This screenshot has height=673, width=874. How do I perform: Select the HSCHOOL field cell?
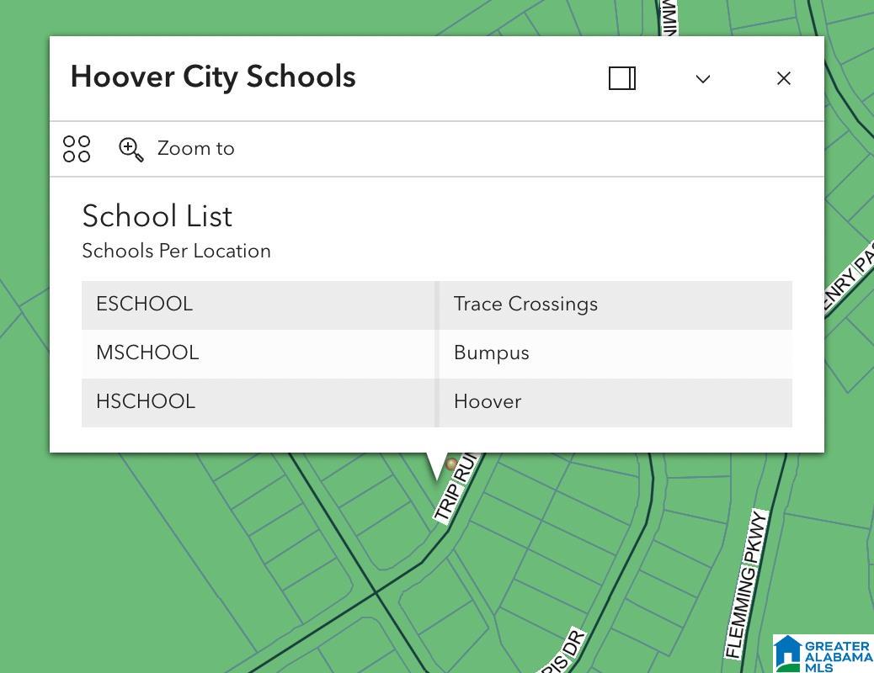click(258, 402)
